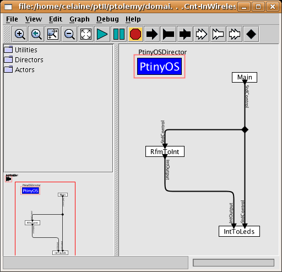The width and height of the screenshot is (282, 272).
Task: Click the Zoom In magnifier icon
Action: [x=20, y=34]
